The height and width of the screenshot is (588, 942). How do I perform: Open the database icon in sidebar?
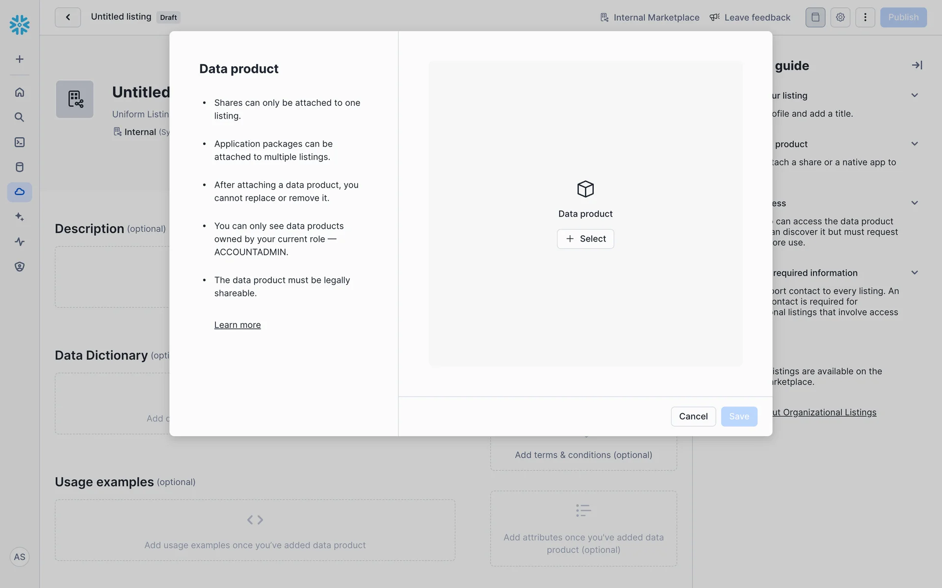coord(20,167)
